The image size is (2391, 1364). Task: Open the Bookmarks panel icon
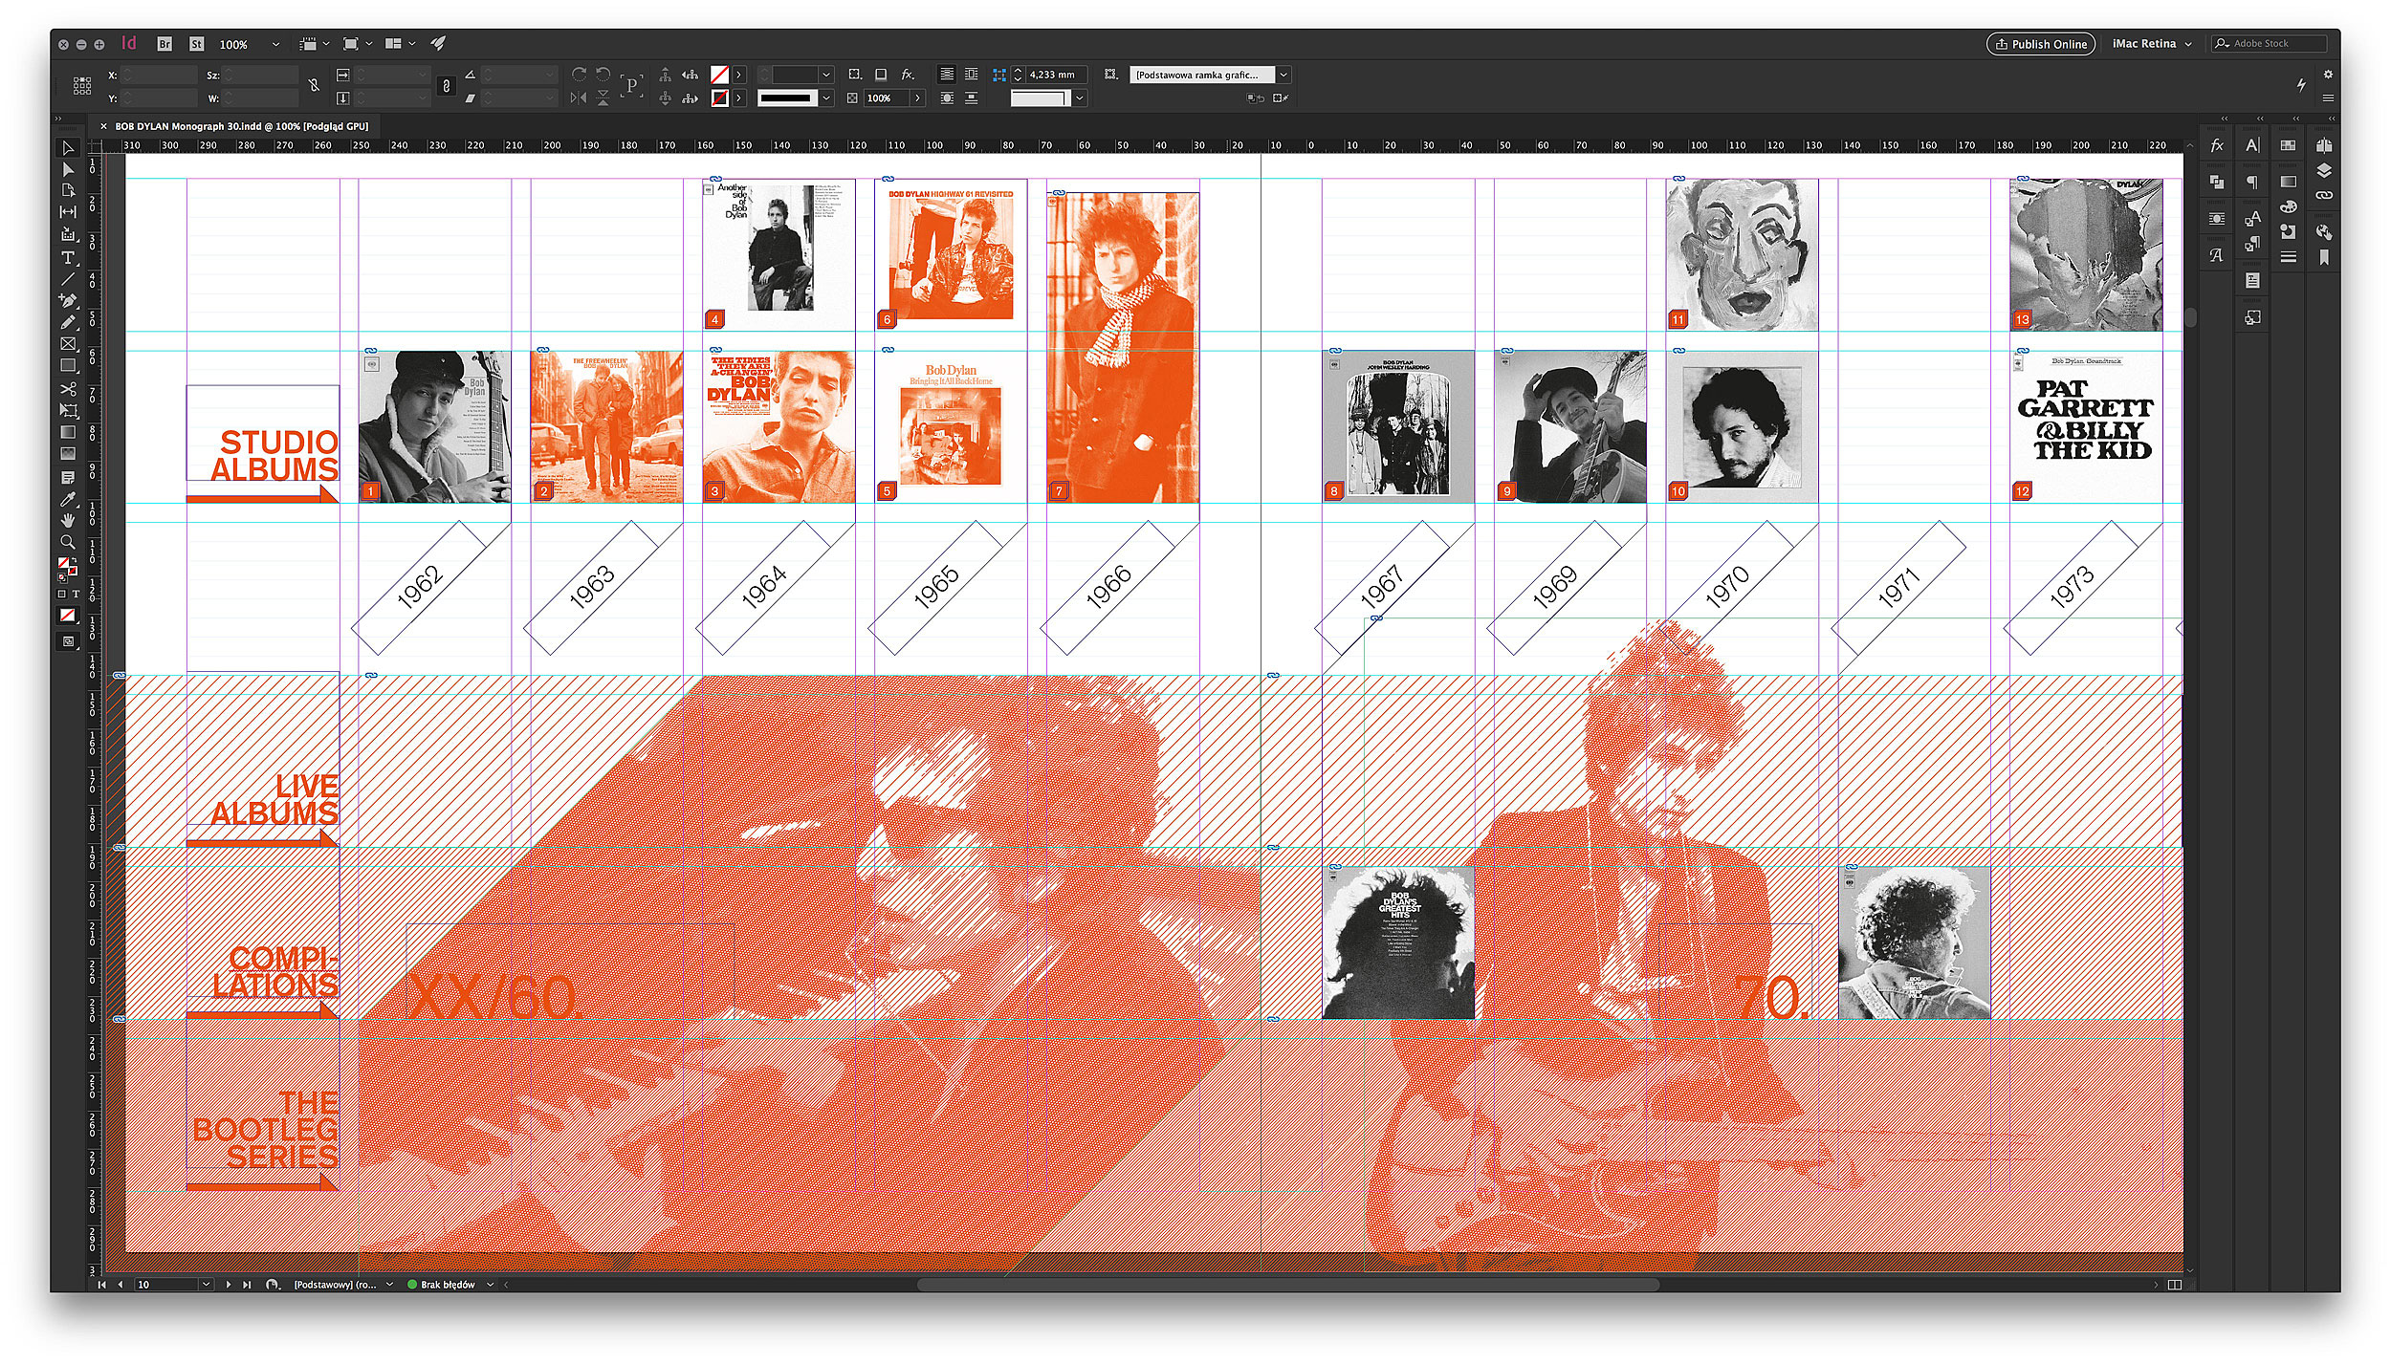pos(2324,257)
